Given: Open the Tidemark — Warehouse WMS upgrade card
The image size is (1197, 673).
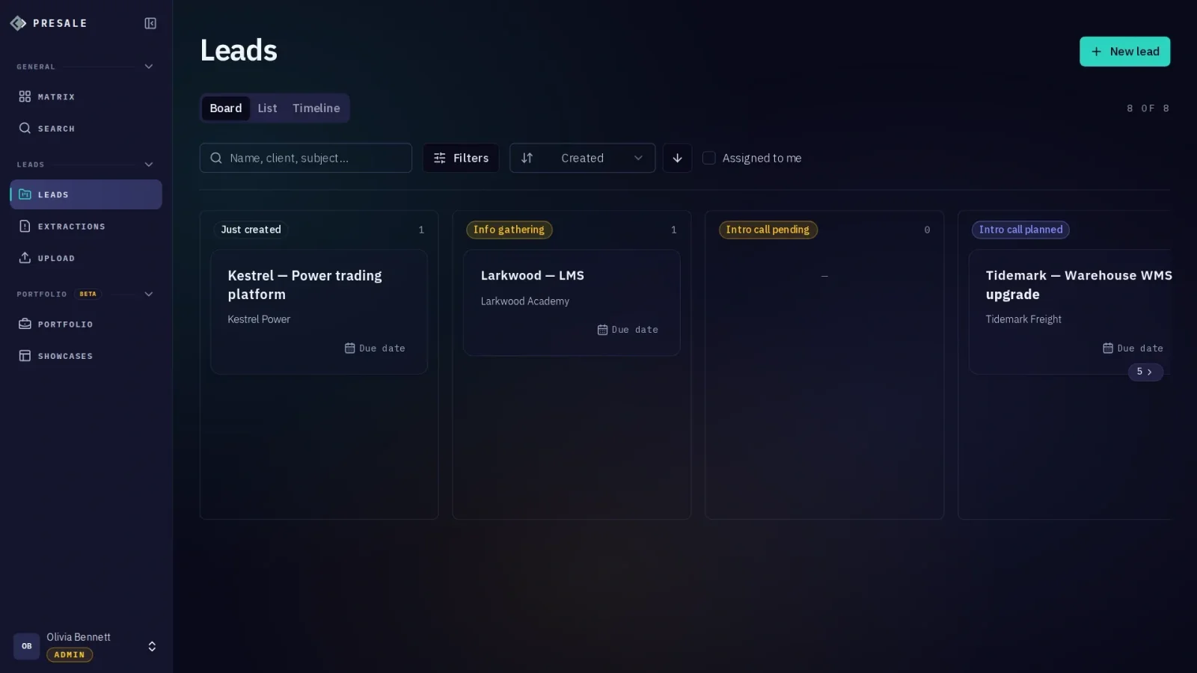Looking at the screenshot, I should point(1071,312).
